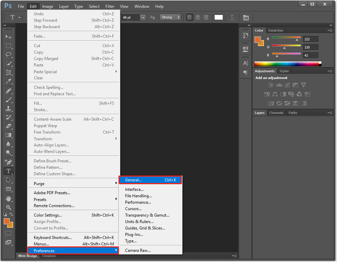Expand the Purge submenu
Viewport: 337px width, 262px height.
tap(74, 184)
